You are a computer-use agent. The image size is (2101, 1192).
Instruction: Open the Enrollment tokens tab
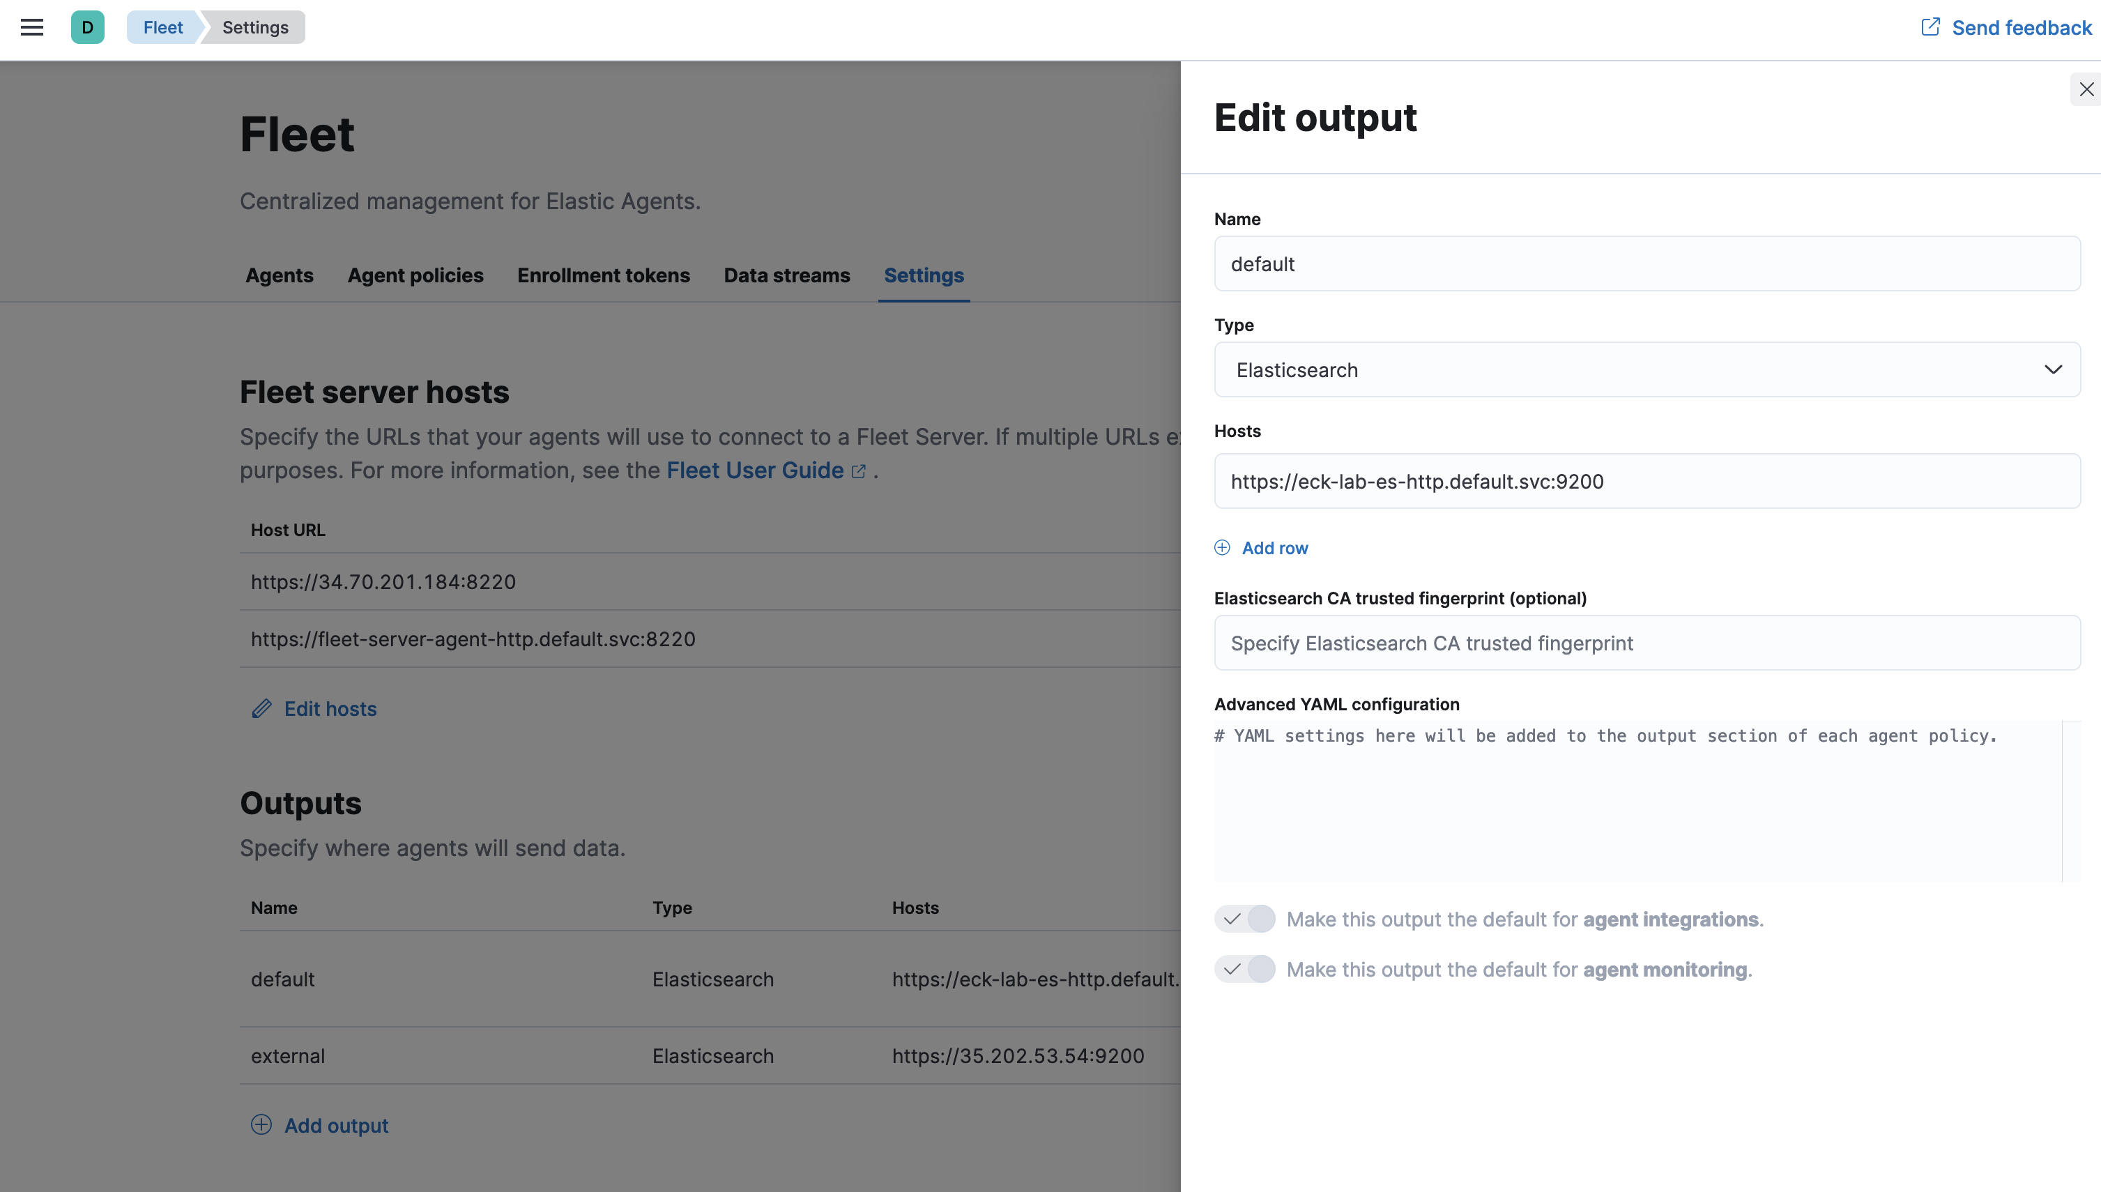coord(603,275)
